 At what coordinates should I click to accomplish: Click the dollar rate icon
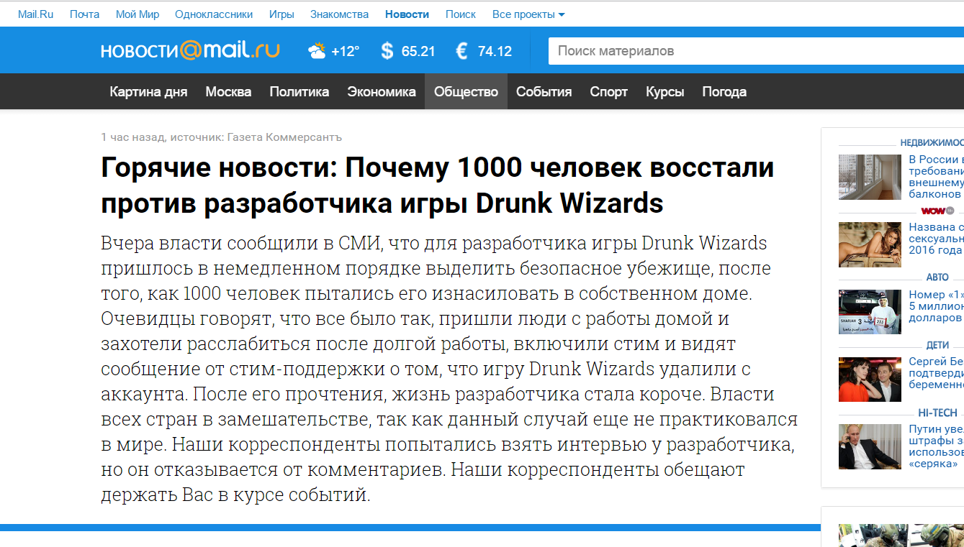tap(387, 51)
